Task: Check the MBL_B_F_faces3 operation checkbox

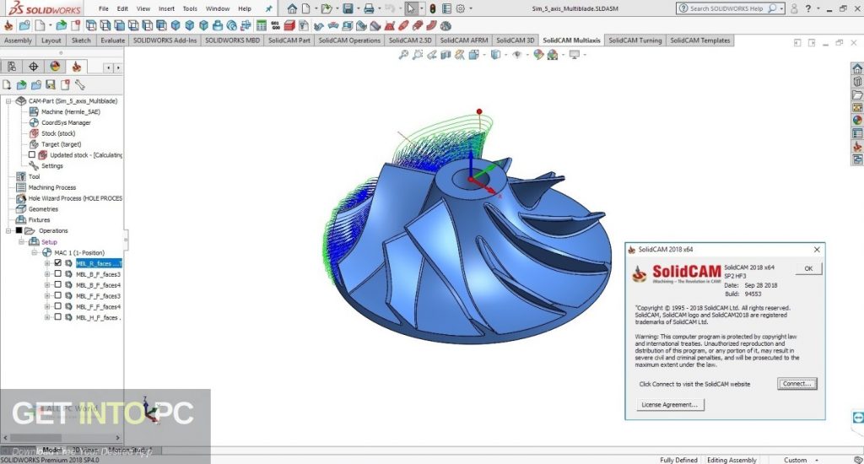Action: (x=58, y=274)
